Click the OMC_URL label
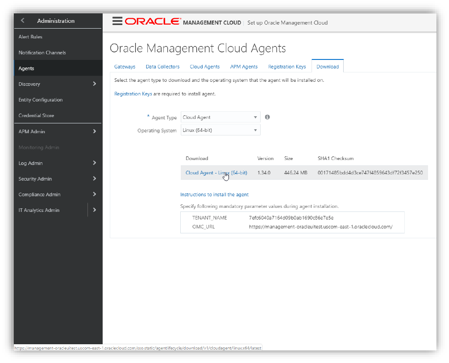 pos(204,227)
